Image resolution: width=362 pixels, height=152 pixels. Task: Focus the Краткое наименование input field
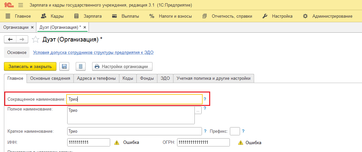point(134,131)
